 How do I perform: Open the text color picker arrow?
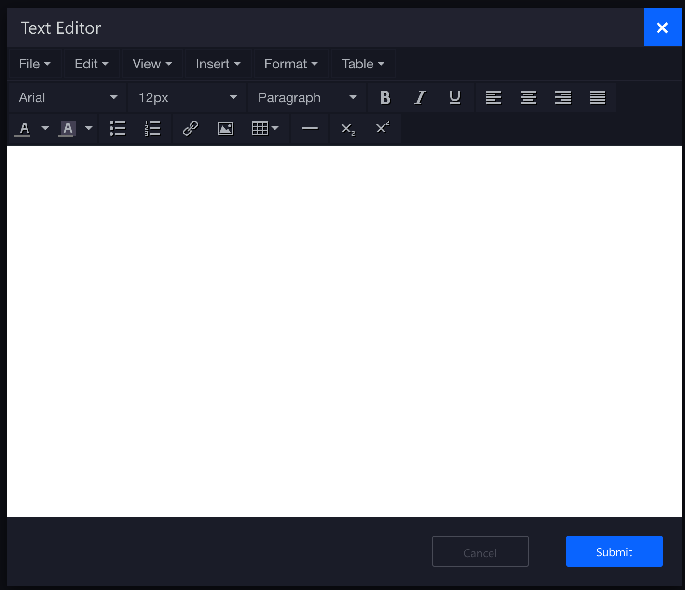(45, 129)
